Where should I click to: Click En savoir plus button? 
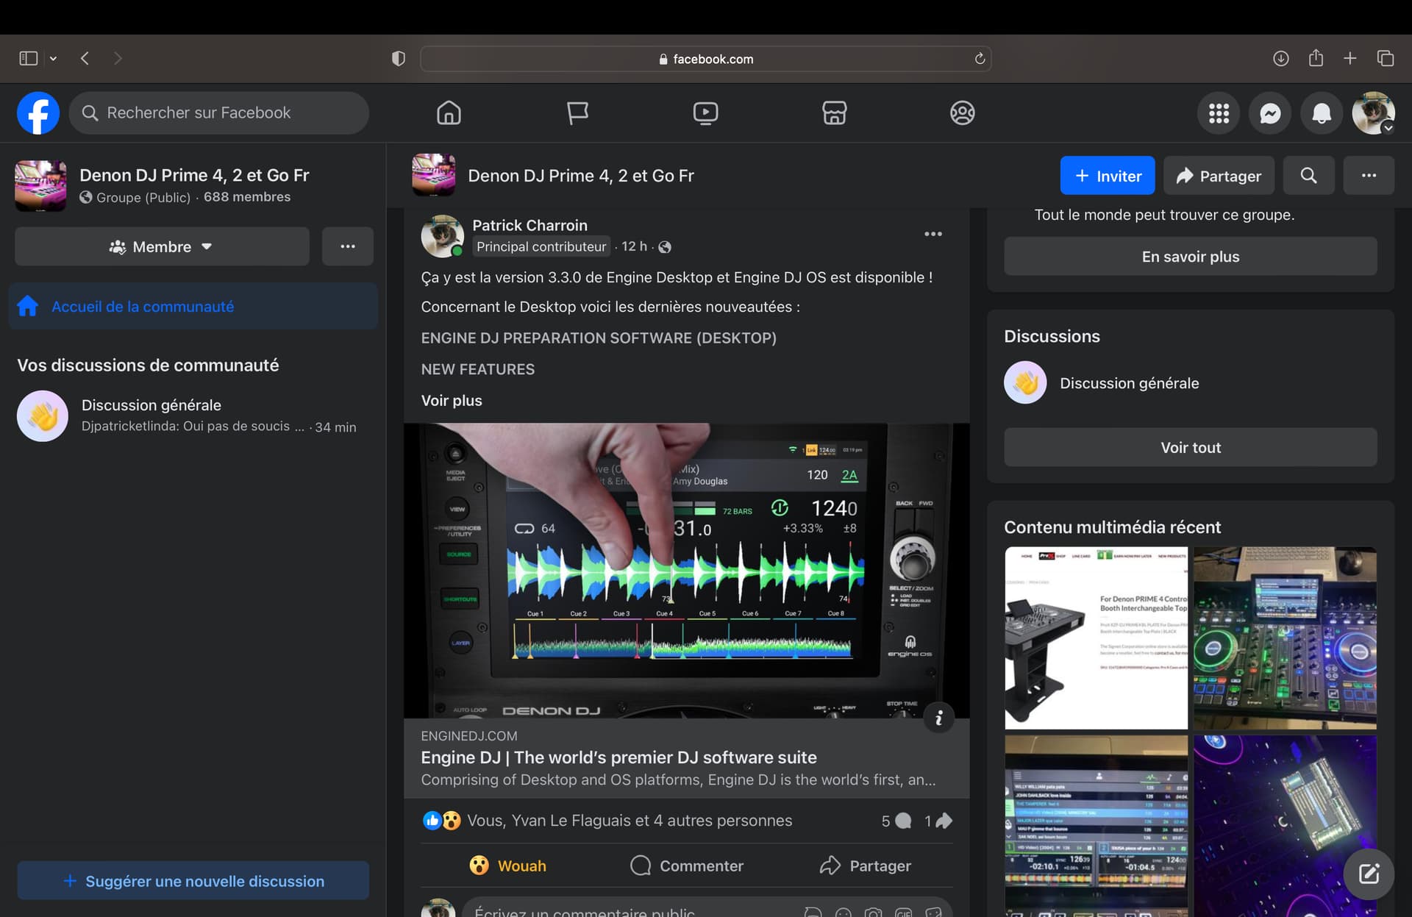click(1190, 257)
